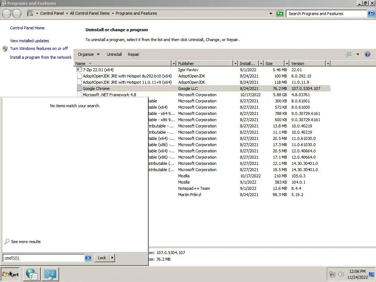Click the volume speaker tray icon
The height and width of the screenshot is (282, 376).
click(341, 274)
